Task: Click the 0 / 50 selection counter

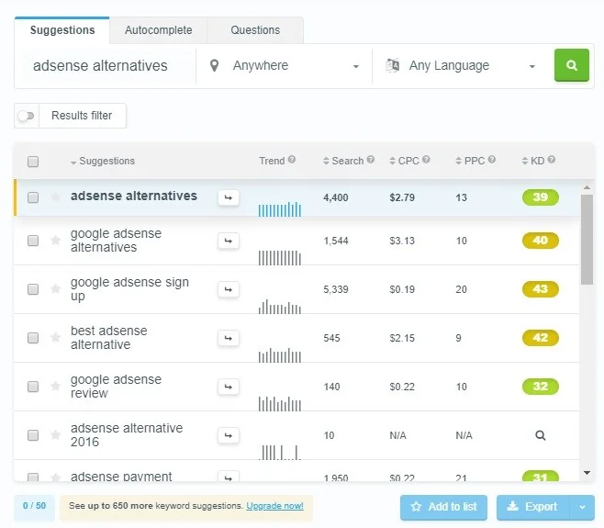Action: point(34,506)
